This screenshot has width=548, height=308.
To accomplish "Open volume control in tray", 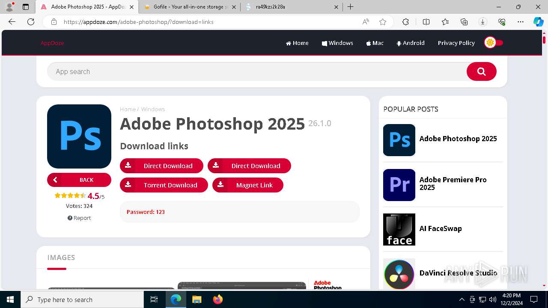I will pyautogui.click(x=492, y=299).
